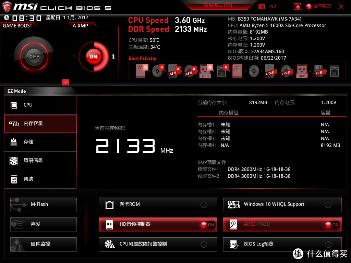
Task: Click 预置文件2 DDR4 3000MHz 16-18-18-38
Action: 244,176
